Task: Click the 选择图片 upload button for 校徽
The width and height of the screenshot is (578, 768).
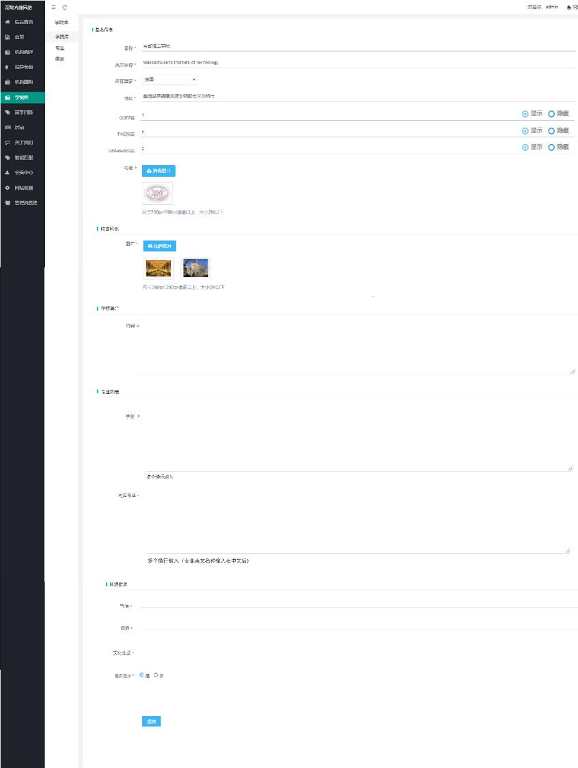Action: (159, 171)
